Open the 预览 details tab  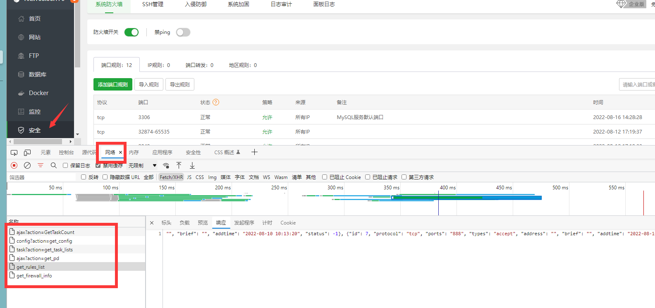pyautogui.click(x=203, y=223)
